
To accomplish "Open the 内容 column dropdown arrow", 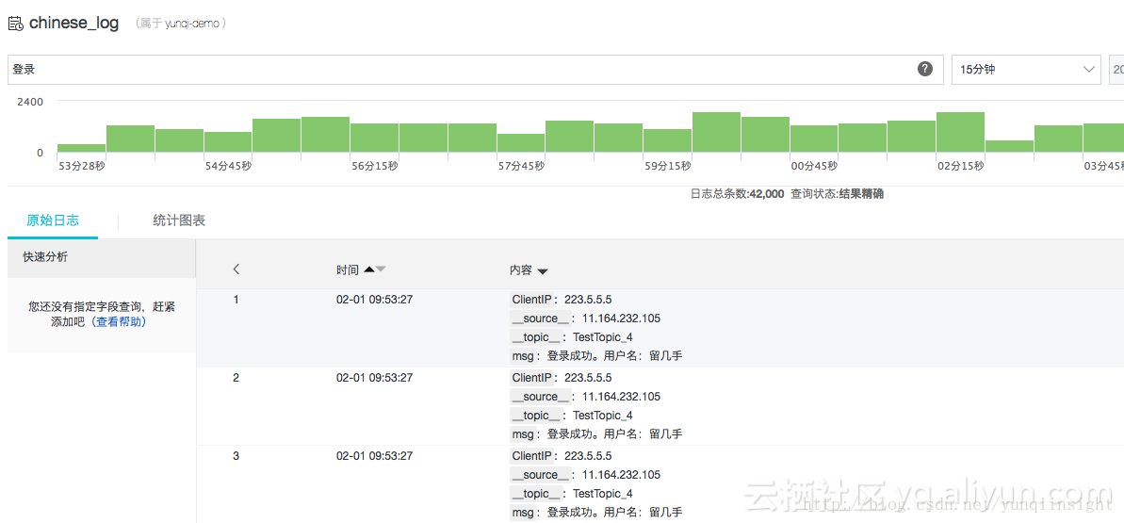I will click(x=543, y=271).
